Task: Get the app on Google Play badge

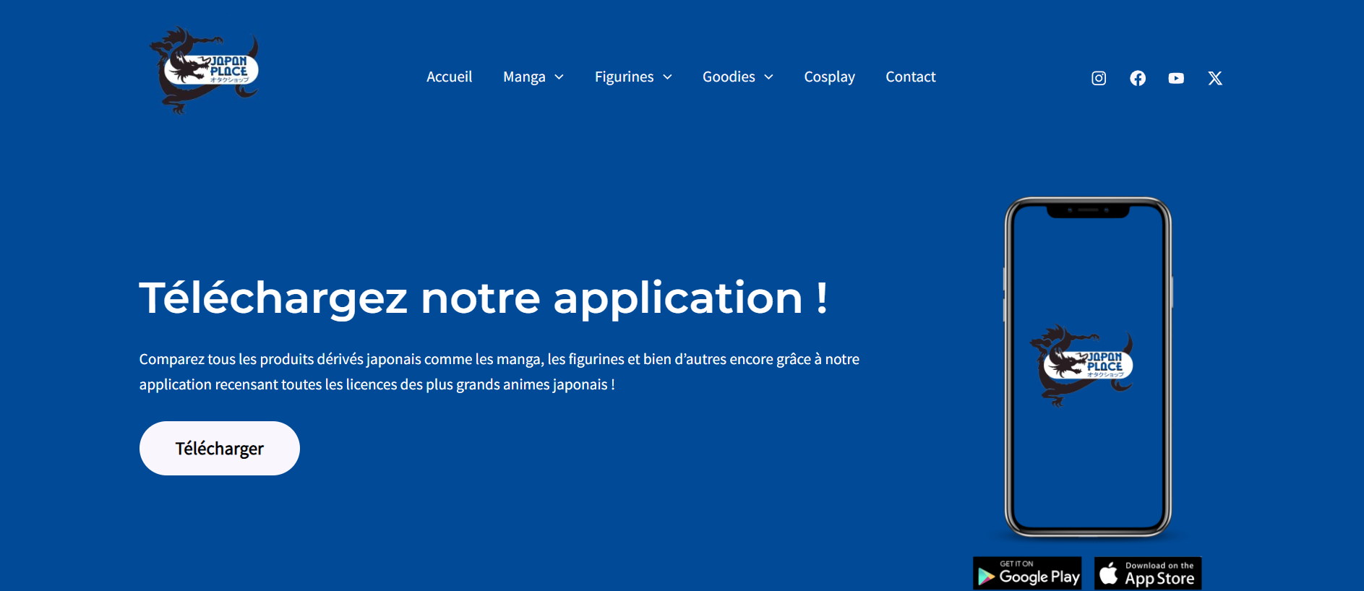Action: pos(1027,574)
